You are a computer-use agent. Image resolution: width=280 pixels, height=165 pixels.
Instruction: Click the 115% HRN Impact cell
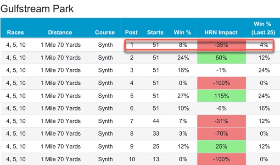221,96
